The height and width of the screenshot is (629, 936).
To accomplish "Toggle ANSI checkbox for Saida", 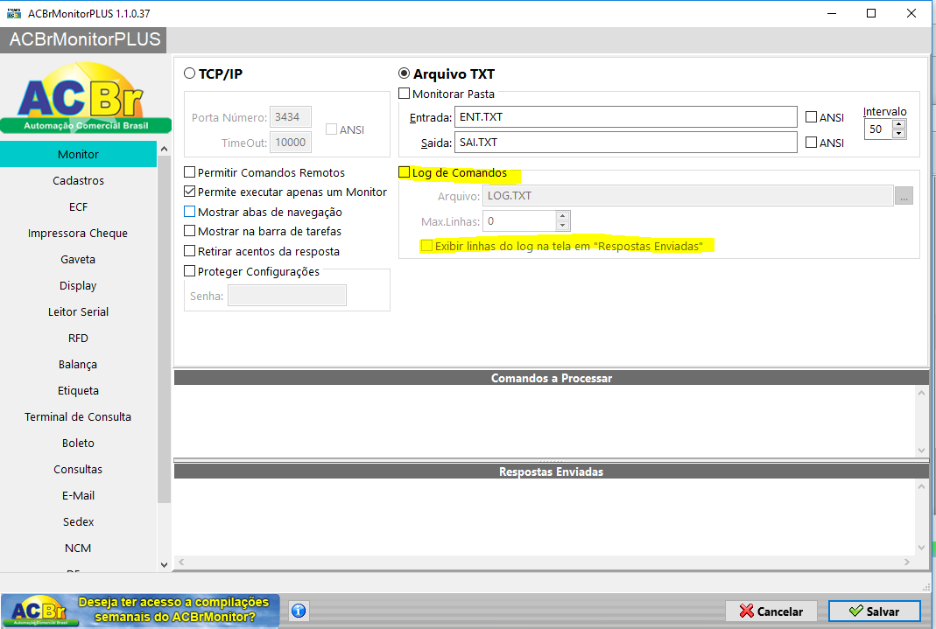I will tap(812, 143).
